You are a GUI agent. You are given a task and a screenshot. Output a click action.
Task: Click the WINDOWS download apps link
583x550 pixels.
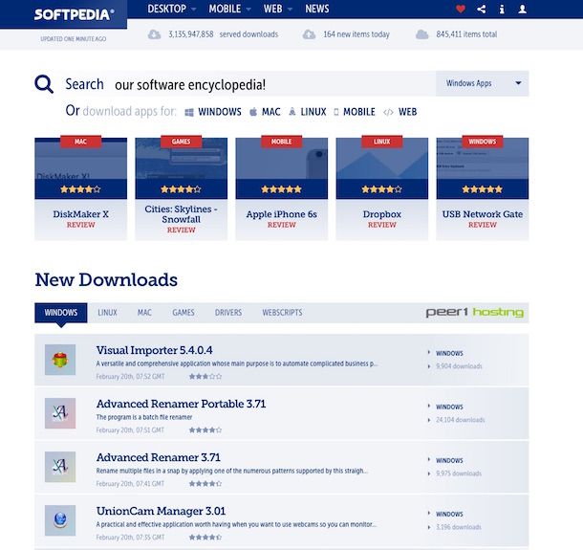(x=220, y=112)
